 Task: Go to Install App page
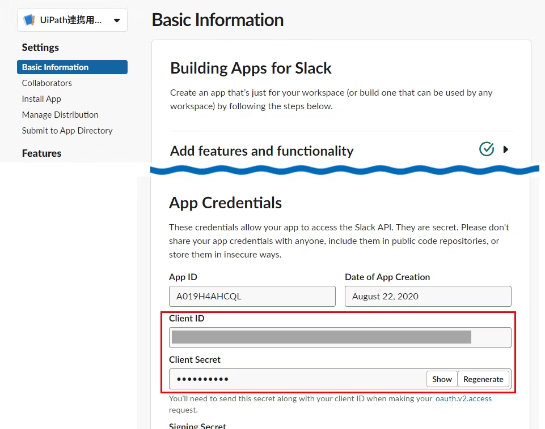(41, 99)
